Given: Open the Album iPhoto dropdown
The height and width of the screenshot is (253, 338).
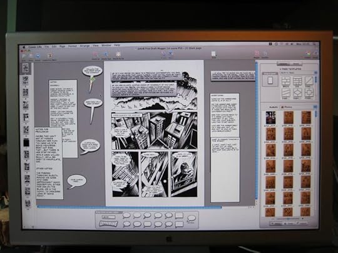Looking at the screenshot, I should [x=299, y=107].
